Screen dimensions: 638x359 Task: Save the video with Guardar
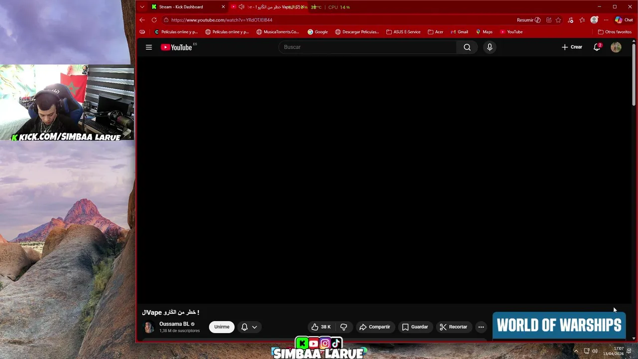[x=415, y=327]
